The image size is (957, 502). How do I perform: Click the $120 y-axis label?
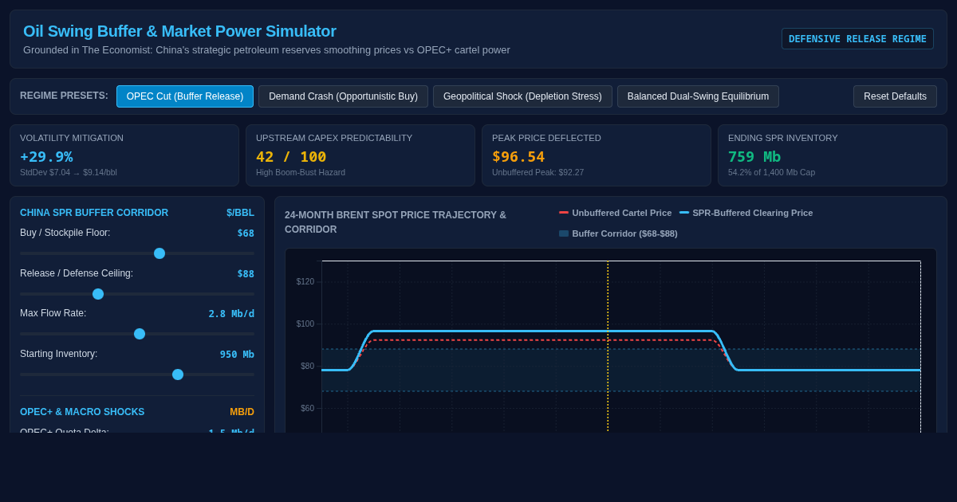[x=305, y=282]
